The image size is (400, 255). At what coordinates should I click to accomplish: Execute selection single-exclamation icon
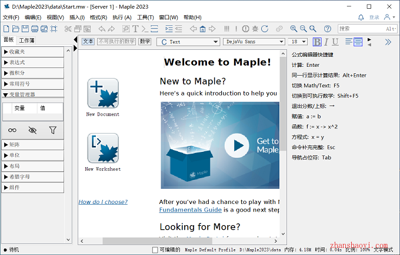(x=236, y=29)
